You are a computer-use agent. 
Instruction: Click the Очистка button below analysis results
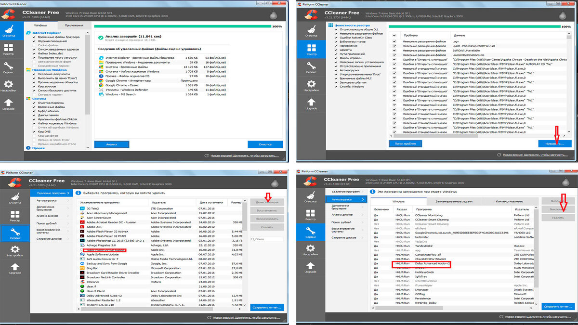click(265, 144)
